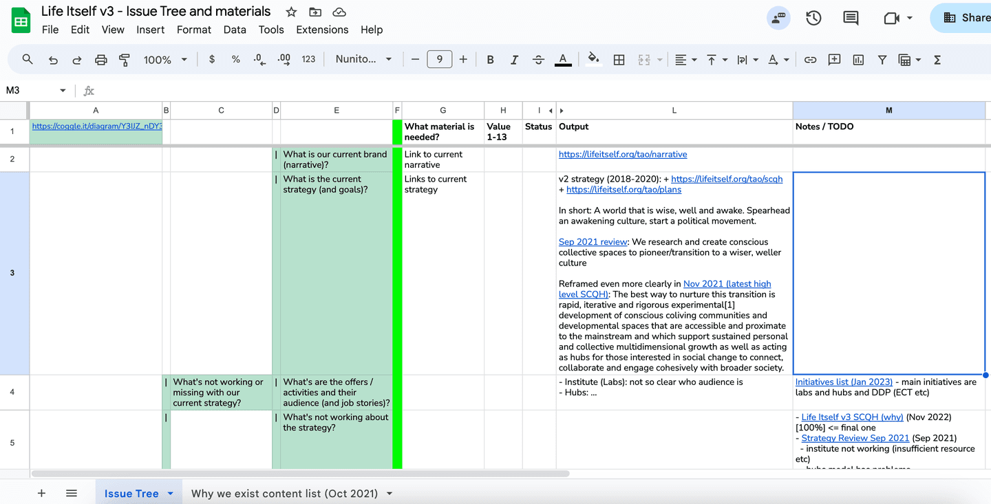Apply strikethrough to the text
Image resolution: width=991 pixels, height=504 pixels.
pyautogui.click(x=538, y=60)
